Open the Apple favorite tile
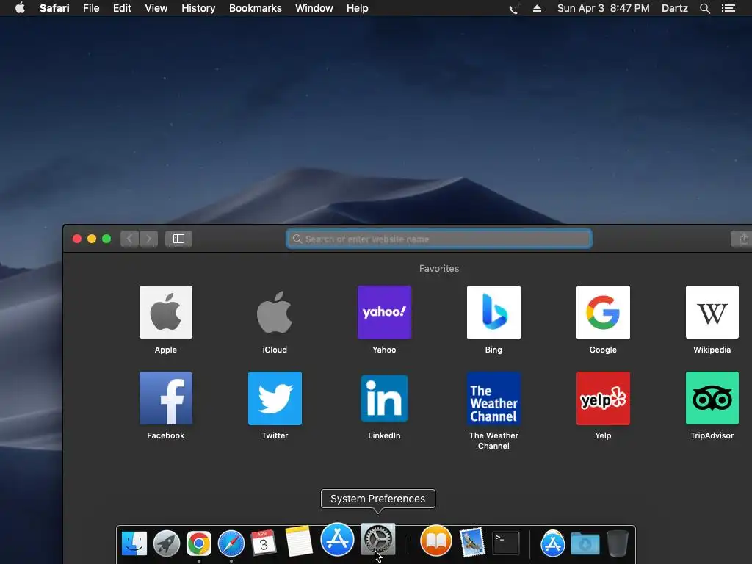Viewport: 752px width, 564px height. pyautogui.click(x=165, y=312)
